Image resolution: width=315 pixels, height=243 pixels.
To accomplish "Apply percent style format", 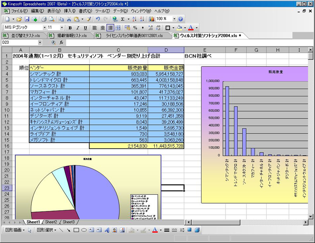I will pos(135,28).
